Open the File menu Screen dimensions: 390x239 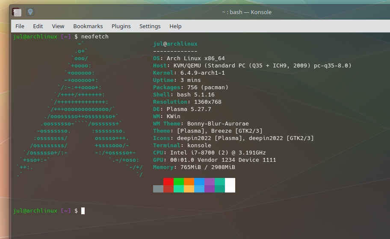click(x=20, y=26)
